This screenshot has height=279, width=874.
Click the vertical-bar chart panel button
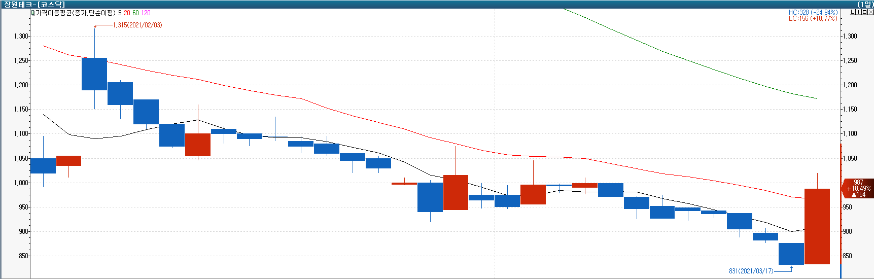click(x=859, y=12)
